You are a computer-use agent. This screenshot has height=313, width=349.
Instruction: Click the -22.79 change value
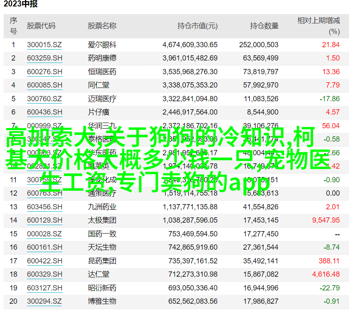[x=330, y=288]
